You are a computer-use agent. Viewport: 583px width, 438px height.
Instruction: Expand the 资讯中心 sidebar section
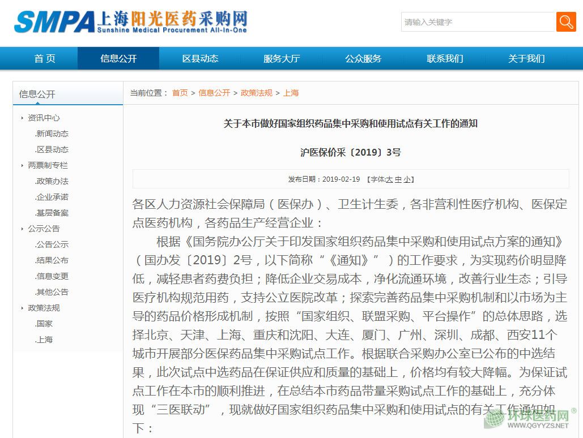(x=43, y=118)
